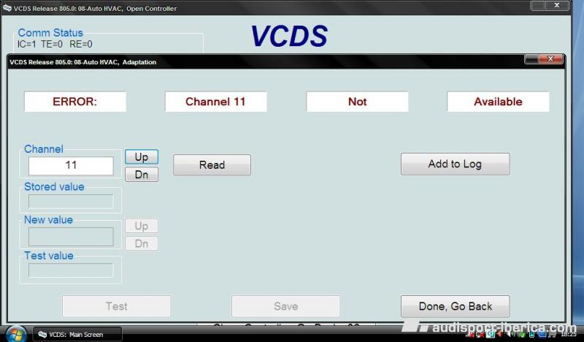Screen dimensions: 584x342
Task: Click the Channel 11 message box
Action: 216,102
